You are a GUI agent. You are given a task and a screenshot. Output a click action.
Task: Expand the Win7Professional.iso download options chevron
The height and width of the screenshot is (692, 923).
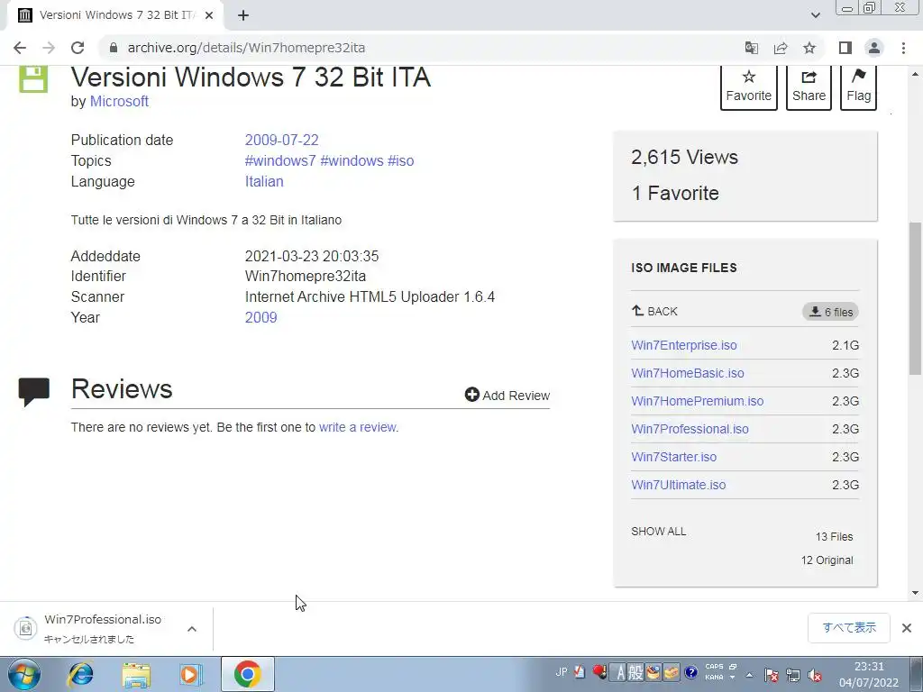192,629
